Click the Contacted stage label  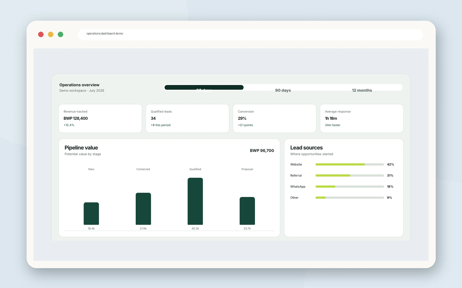tap(143, 169)
